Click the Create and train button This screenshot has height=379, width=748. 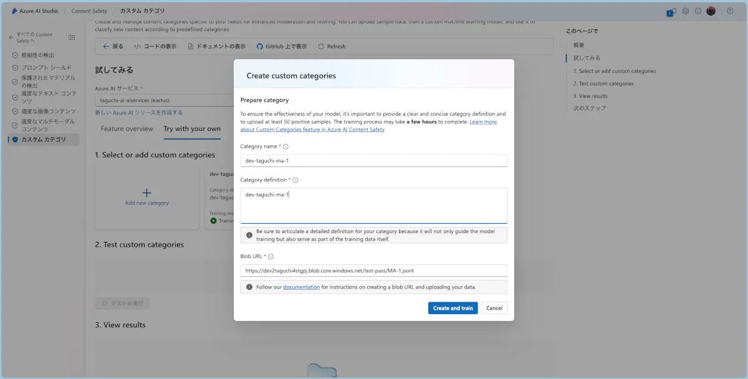tap(453, 308)
